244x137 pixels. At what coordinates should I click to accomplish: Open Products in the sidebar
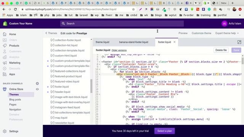[x=14, y=46]
